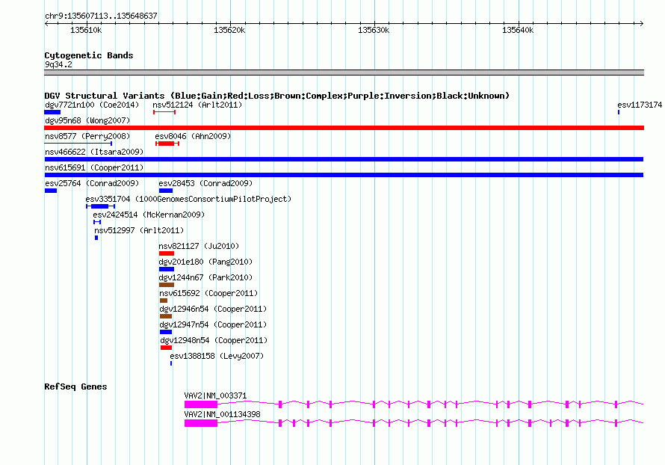Screen dimensions: 665x465
Task: Click the chr9:135607113..135648637 coordinates label
Action: [x=101, y=16]
